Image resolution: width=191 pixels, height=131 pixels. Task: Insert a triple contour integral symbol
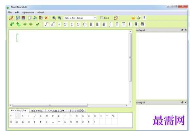[x=142, y=24]
